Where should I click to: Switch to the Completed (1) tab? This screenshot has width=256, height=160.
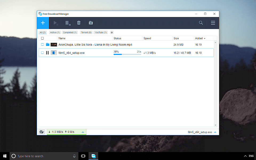pos(70,32)
